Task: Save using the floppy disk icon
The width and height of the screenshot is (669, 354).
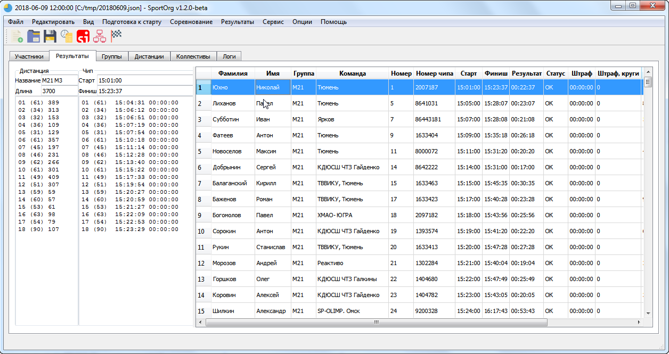Action: (x=50, y=36)
